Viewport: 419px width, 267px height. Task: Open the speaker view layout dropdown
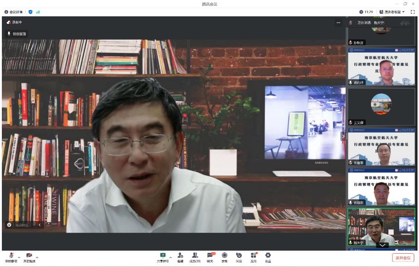[x=392, y=12]
